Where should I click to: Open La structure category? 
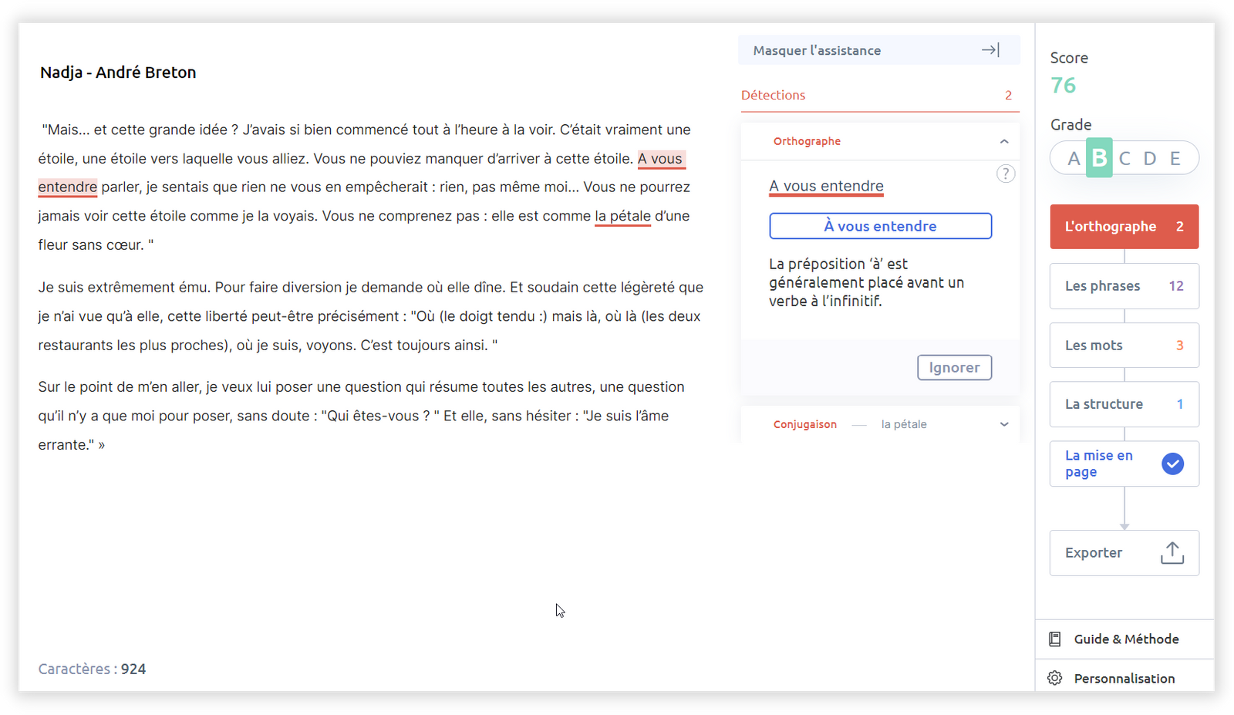click(1124, 404)
